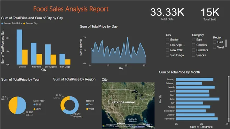This screenshot has height=129, width=230.
Task: Check the Bars category filter
Action: 193,40
